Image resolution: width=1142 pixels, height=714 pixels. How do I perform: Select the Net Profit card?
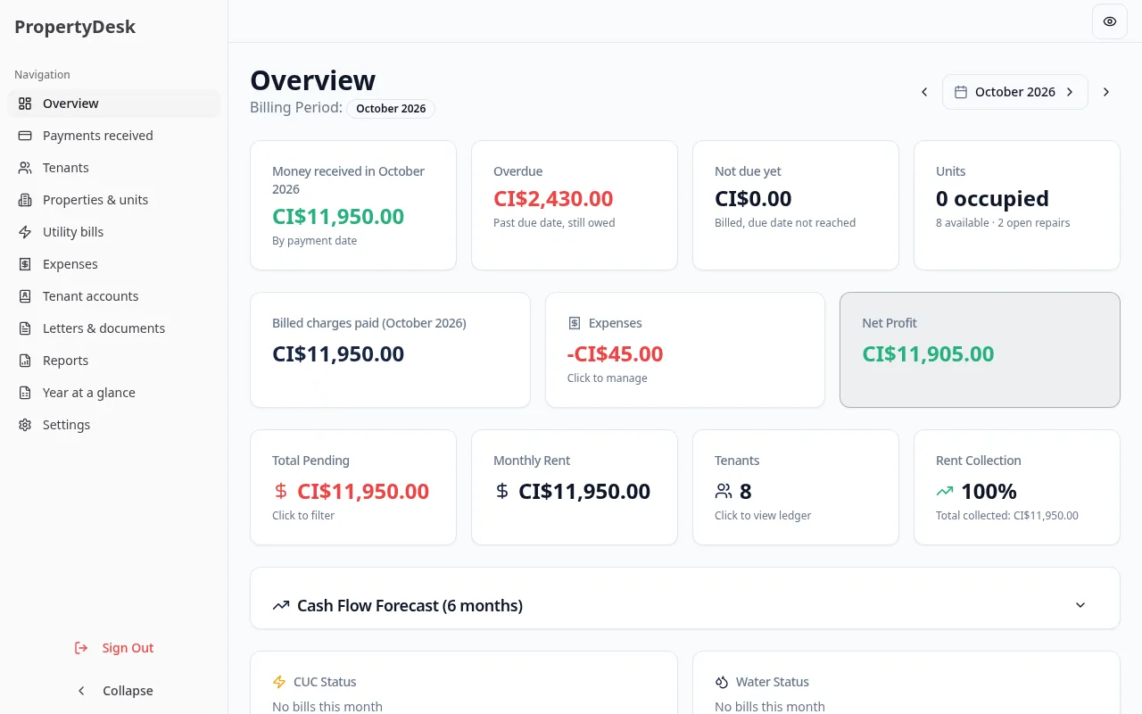coord(980,350)
